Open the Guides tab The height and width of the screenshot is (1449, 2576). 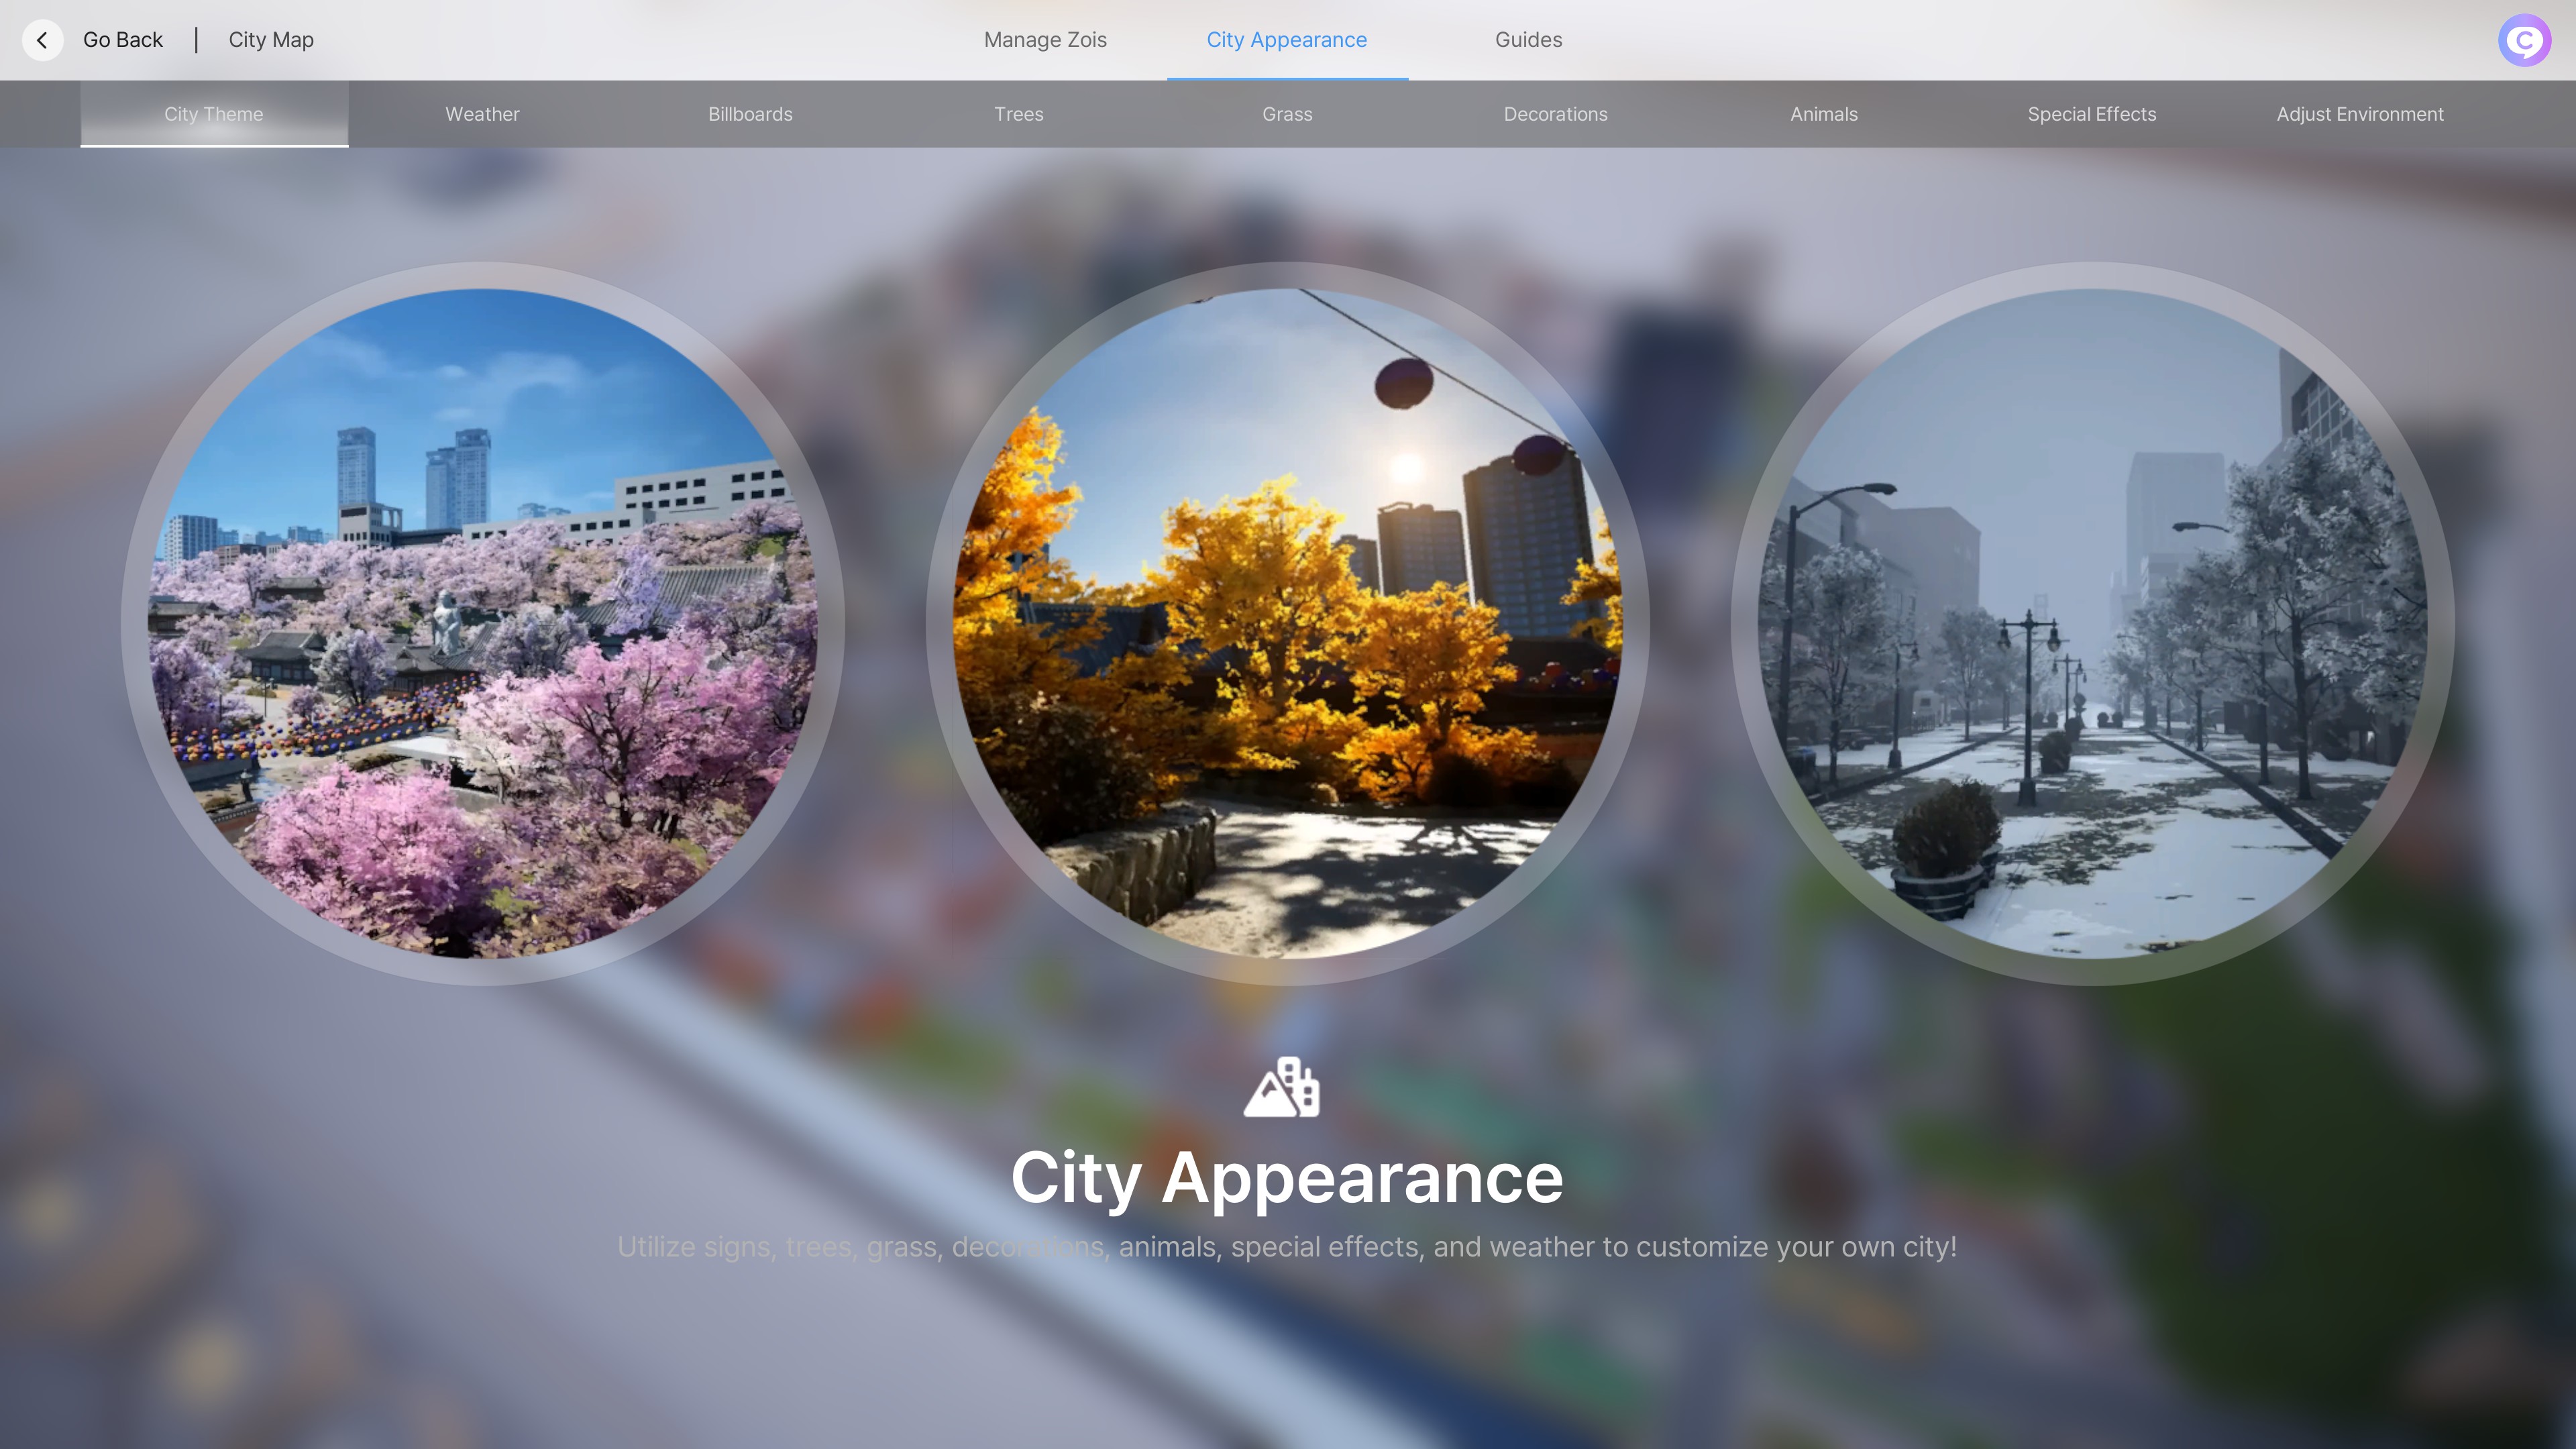pos(1528,40)
